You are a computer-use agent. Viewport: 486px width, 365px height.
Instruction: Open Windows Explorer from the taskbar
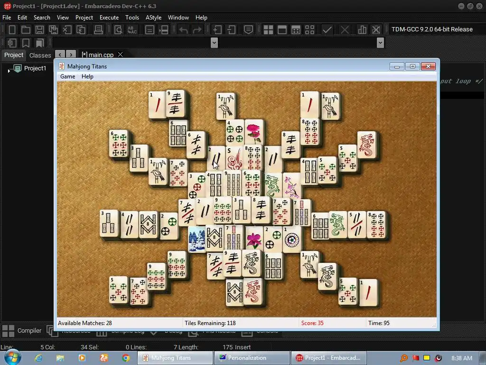click(x=60, y=358)
